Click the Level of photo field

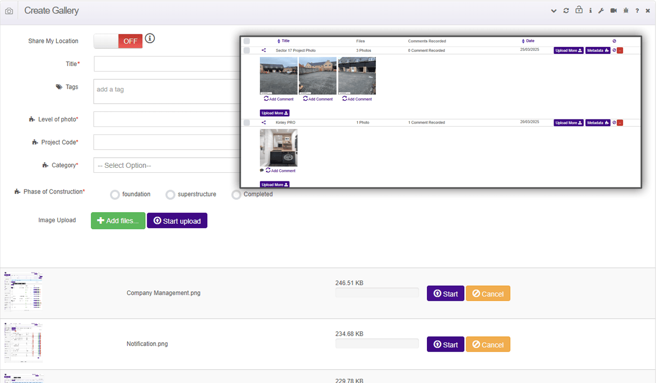pos(167,119)
